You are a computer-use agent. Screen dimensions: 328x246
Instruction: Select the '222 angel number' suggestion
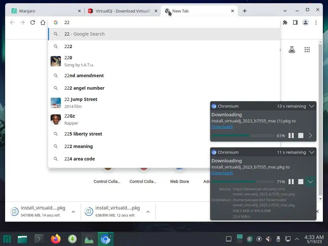[x=164, y=88]
